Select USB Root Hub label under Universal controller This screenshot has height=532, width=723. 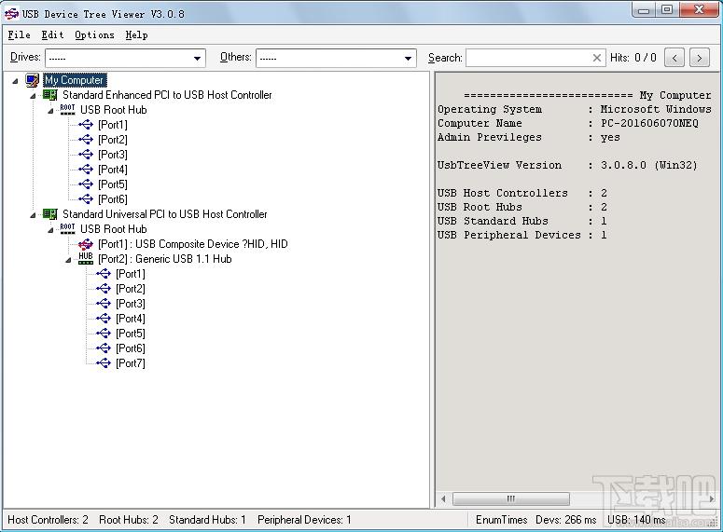pyautogui.click(x=114, y=229)
